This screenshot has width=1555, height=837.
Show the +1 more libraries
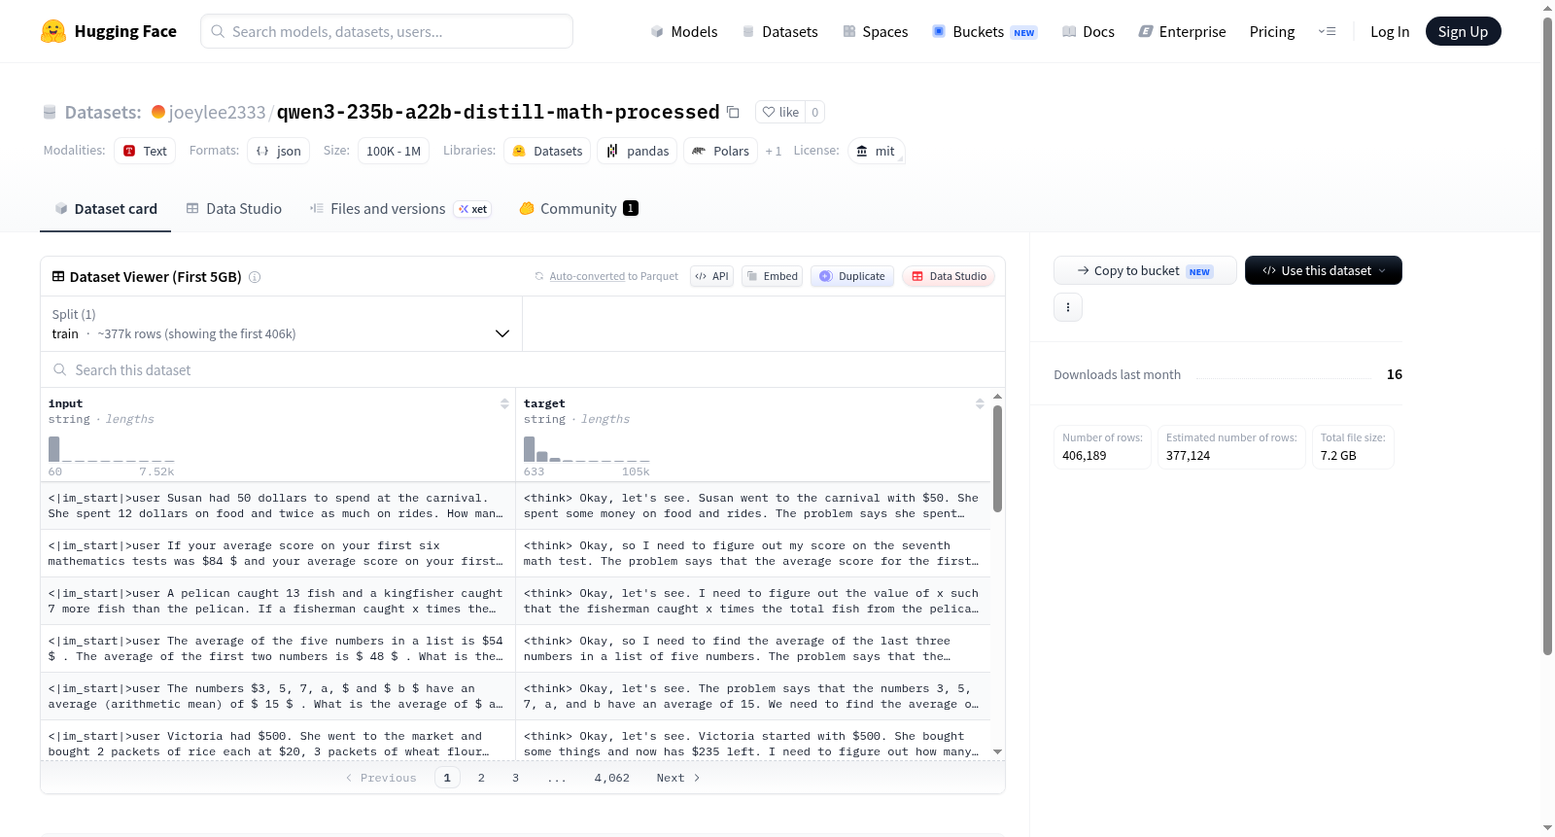(774, 151)
